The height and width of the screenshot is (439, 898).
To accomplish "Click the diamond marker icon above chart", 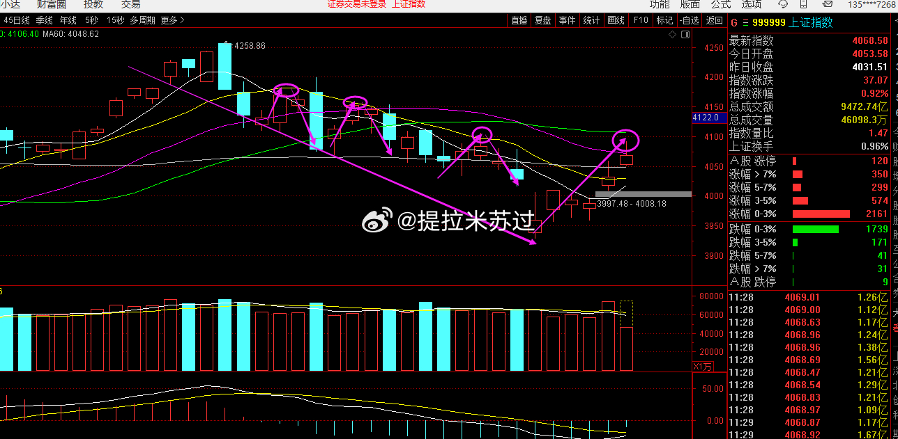I will (x=671, y=33).
